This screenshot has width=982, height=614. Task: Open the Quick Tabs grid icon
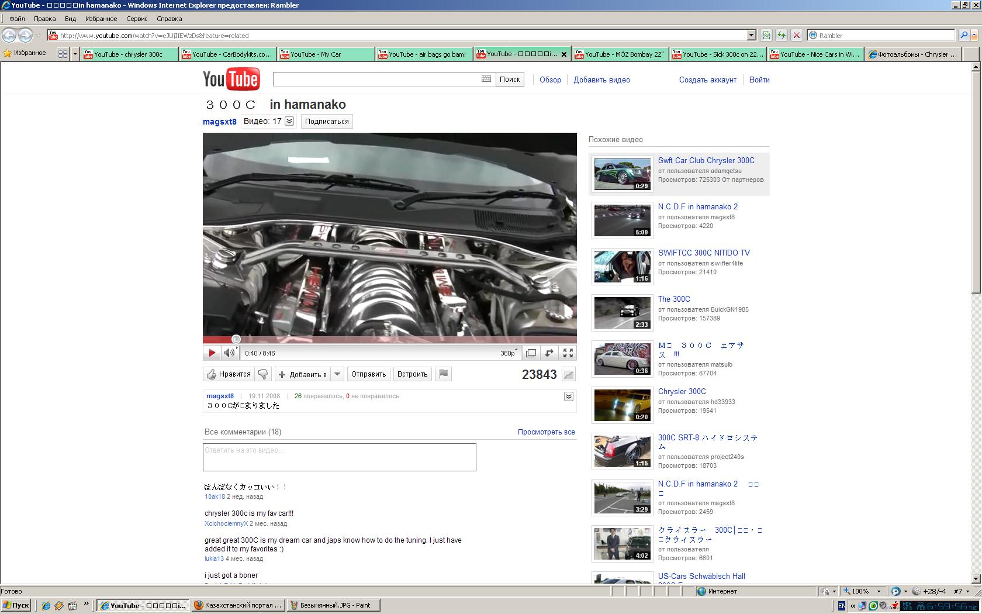click(63, 54)
